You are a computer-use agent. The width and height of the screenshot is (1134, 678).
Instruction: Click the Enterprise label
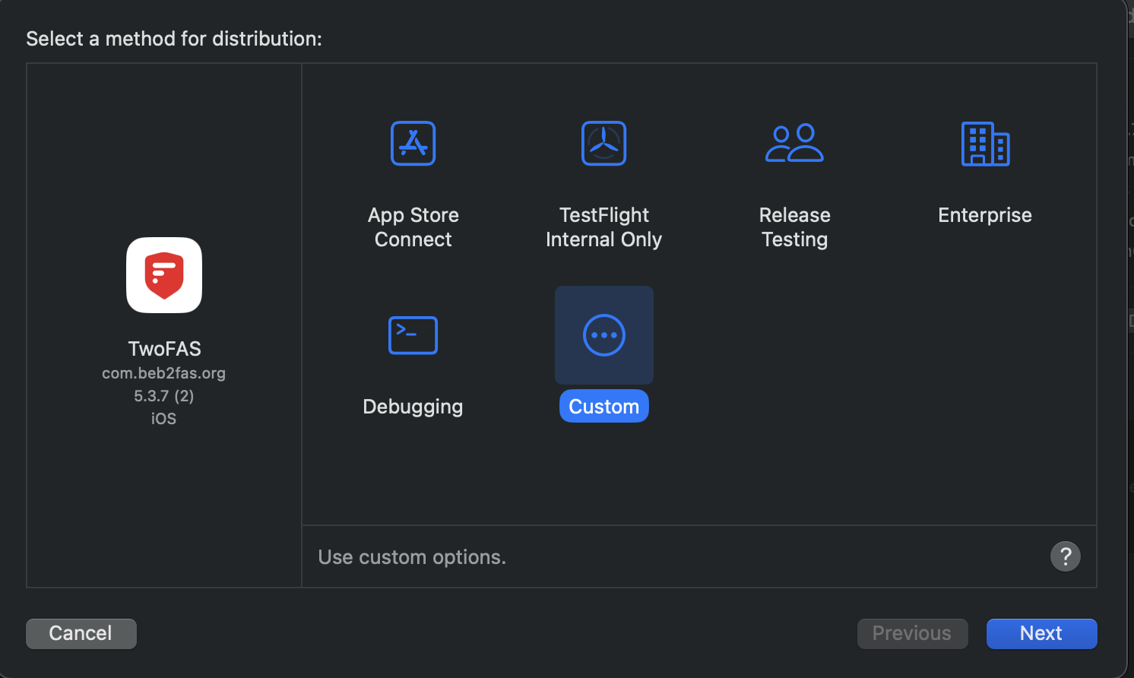pos(985,215)
